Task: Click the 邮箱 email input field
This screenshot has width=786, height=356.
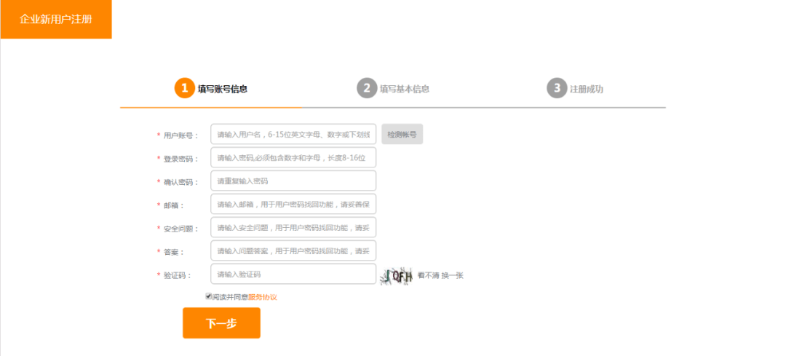Action: [x=293, y=205]
